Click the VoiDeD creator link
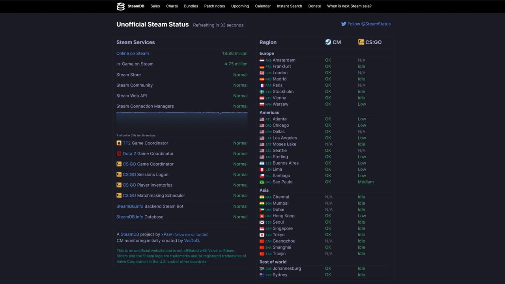This screenshot has width=505, height=284. coord(191,241)
